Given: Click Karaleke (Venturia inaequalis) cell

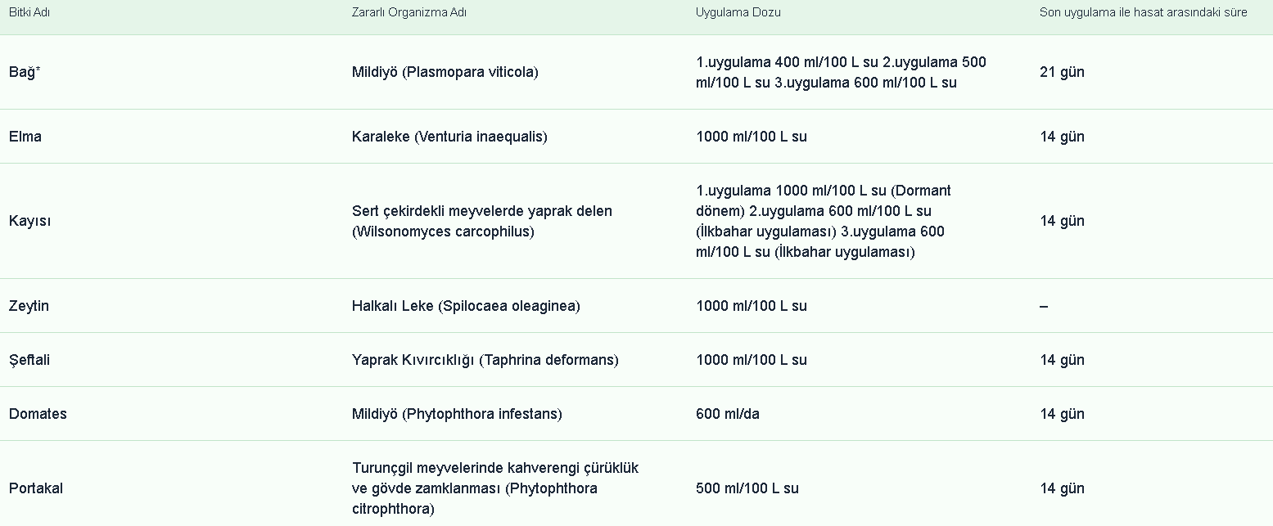Looking at the screenshot, I should pos(449,137).
